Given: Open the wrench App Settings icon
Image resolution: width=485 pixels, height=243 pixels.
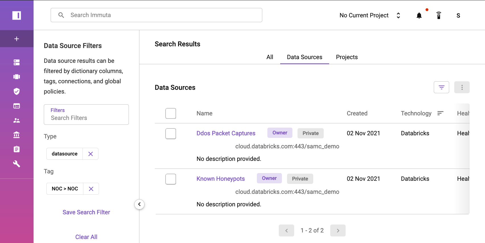Looking at the screenshot, I should 16,164.
